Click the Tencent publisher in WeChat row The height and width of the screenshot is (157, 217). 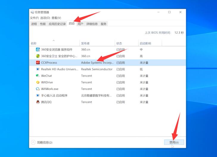tap(86, 76)
